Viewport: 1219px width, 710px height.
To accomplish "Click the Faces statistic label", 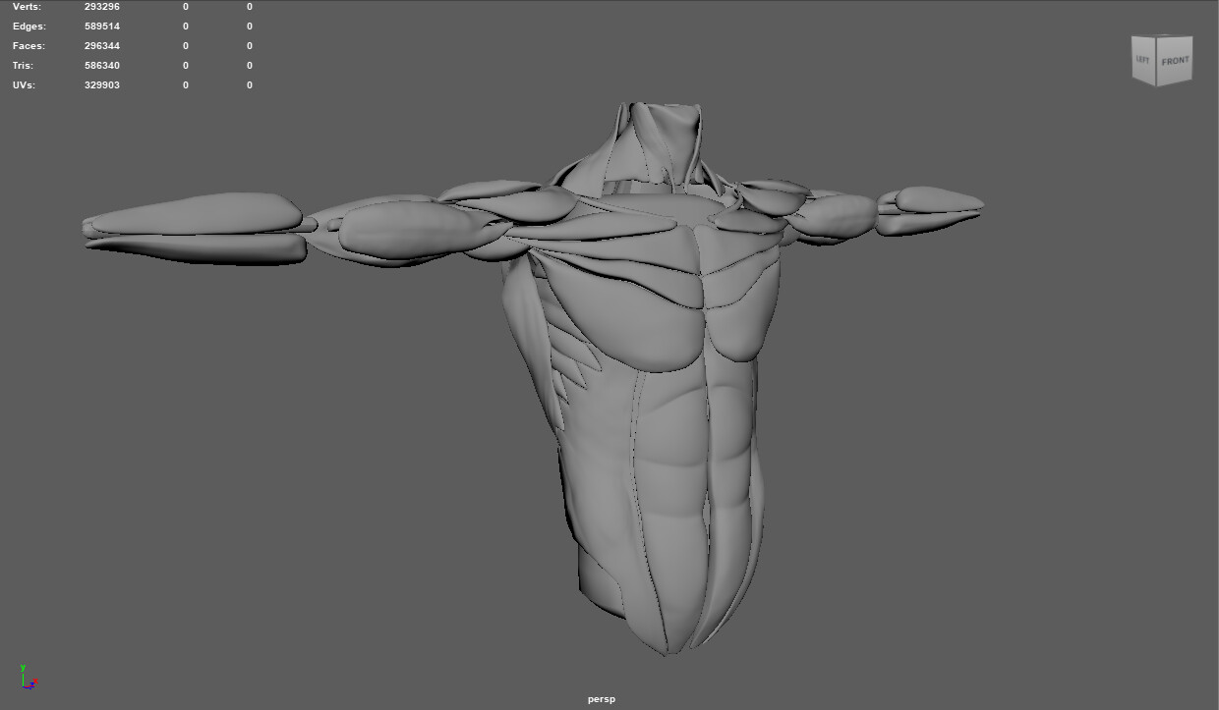I will (29, 45).
